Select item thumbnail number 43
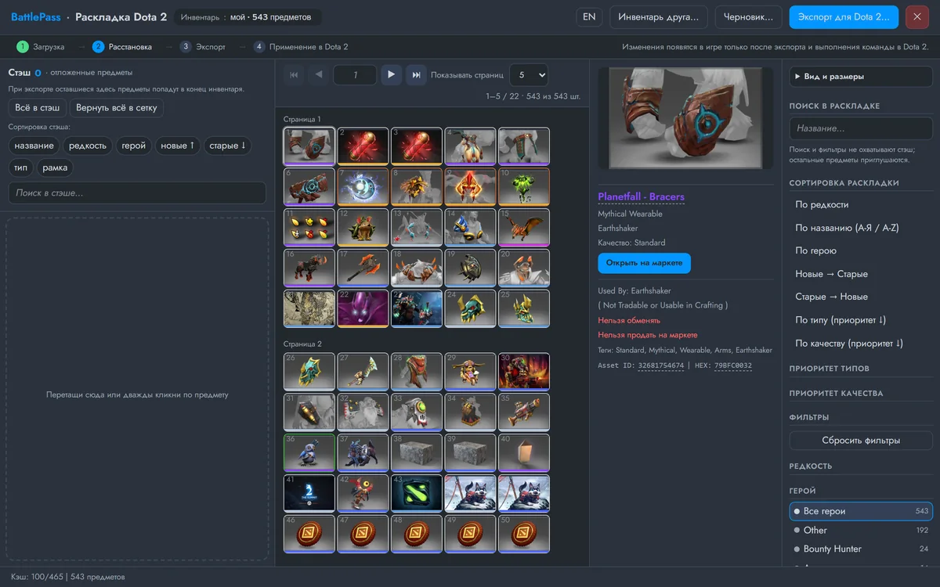 [x=417, y=494]
